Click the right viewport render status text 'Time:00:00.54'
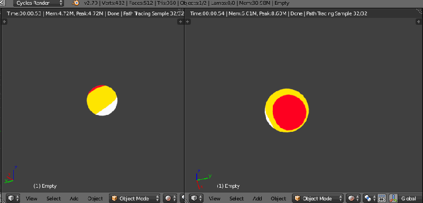This screenshot has height=203, width=423. pyautogui.click(x=207, y=13)
